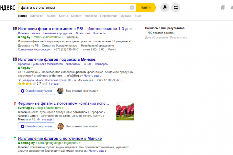Click the 1 отзыв reviews link
Viewport: 233px width, 155px height.
tap(53, 84)
